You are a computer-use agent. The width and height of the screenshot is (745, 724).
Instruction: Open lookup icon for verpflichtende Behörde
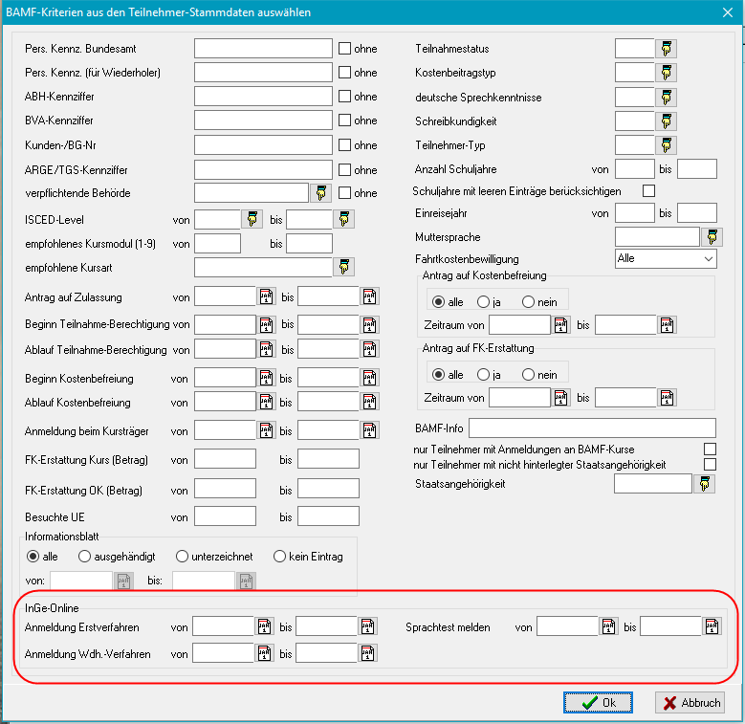point(320,193)
